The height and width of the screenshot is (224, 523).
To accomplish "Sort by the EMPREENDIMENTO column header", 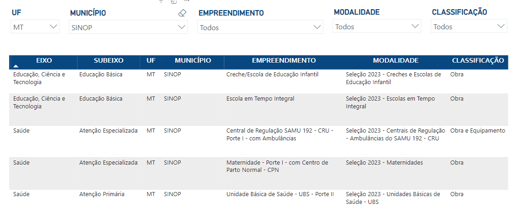I will [284, 60].
